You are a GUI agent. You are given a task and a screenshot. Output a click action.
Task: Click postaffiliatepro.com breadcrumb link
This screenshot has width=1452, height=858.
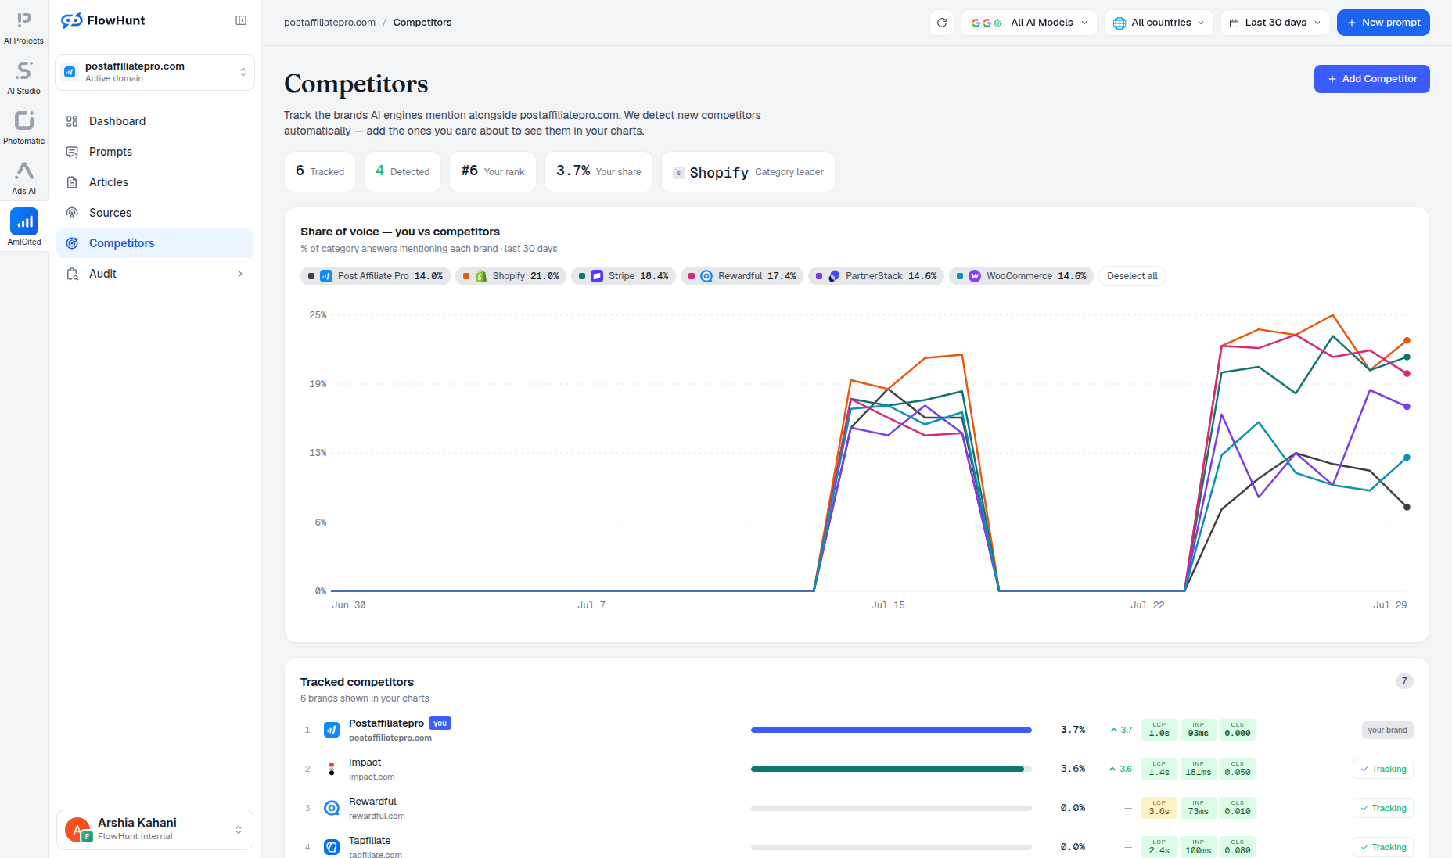329,23
